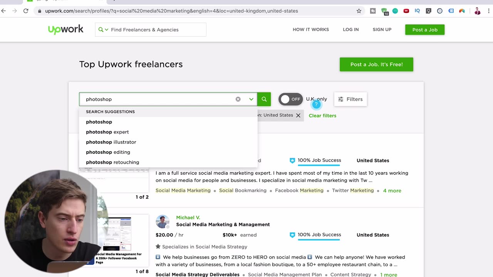Click the colorful gauge extension icon
This screenshot has width=493, height=277.
pos(462,11)
